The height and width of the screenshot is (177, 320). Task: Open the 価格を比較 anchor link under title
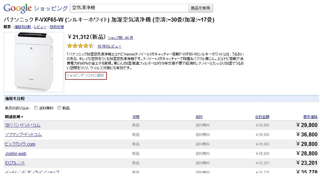(x=22, y=27)
